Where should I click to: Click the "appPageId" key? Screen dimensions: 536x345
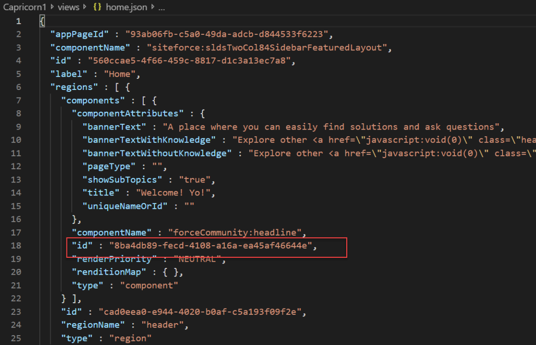pos(79,34)
